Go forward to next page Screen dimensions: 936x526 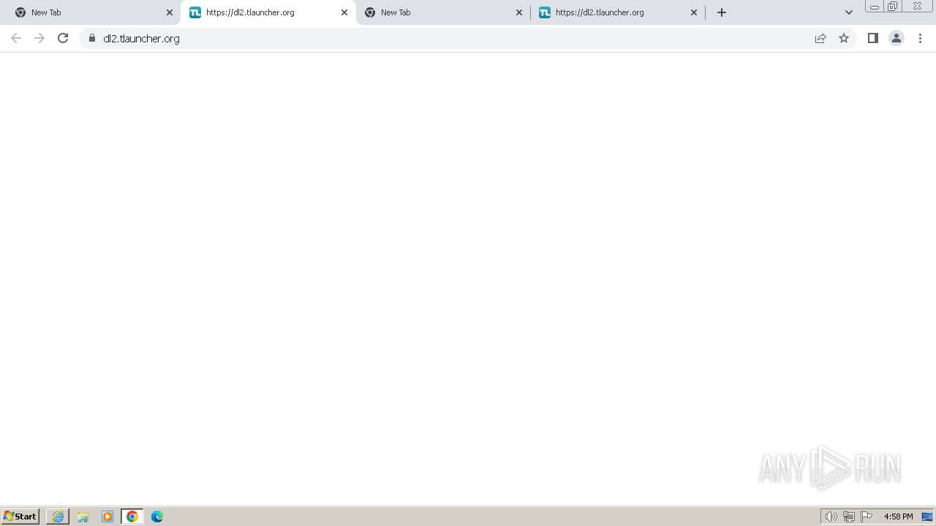(x=39, y=38)
